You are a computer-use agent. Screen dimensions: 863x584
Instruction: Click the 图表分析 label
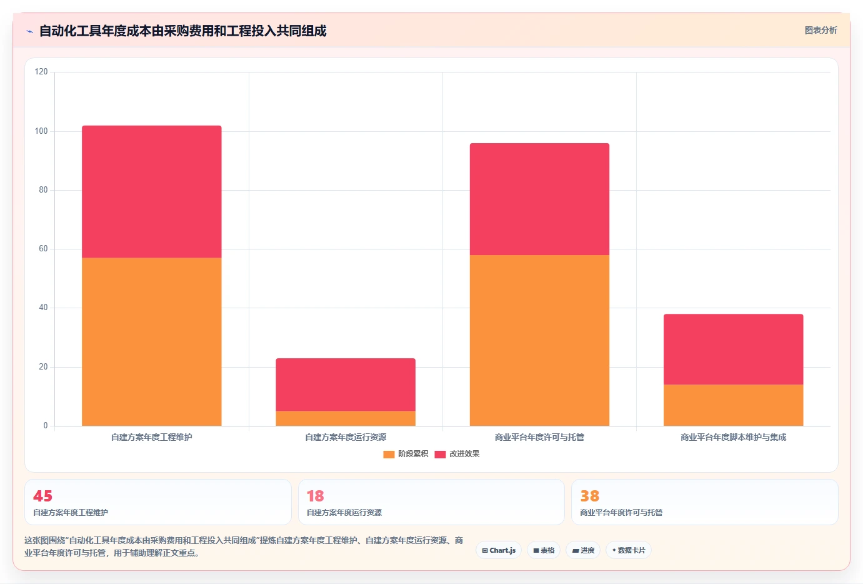[x=821, y=30]
